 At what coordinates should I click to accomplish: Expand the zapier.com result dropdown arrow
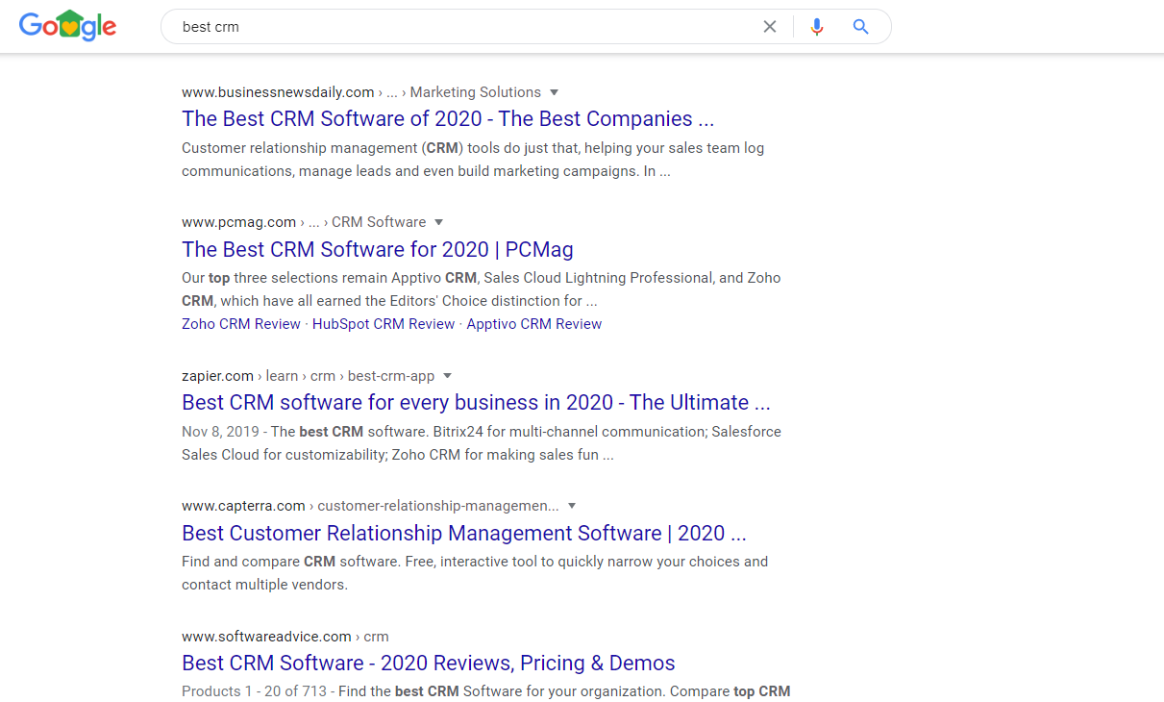[x=447, y=376]
